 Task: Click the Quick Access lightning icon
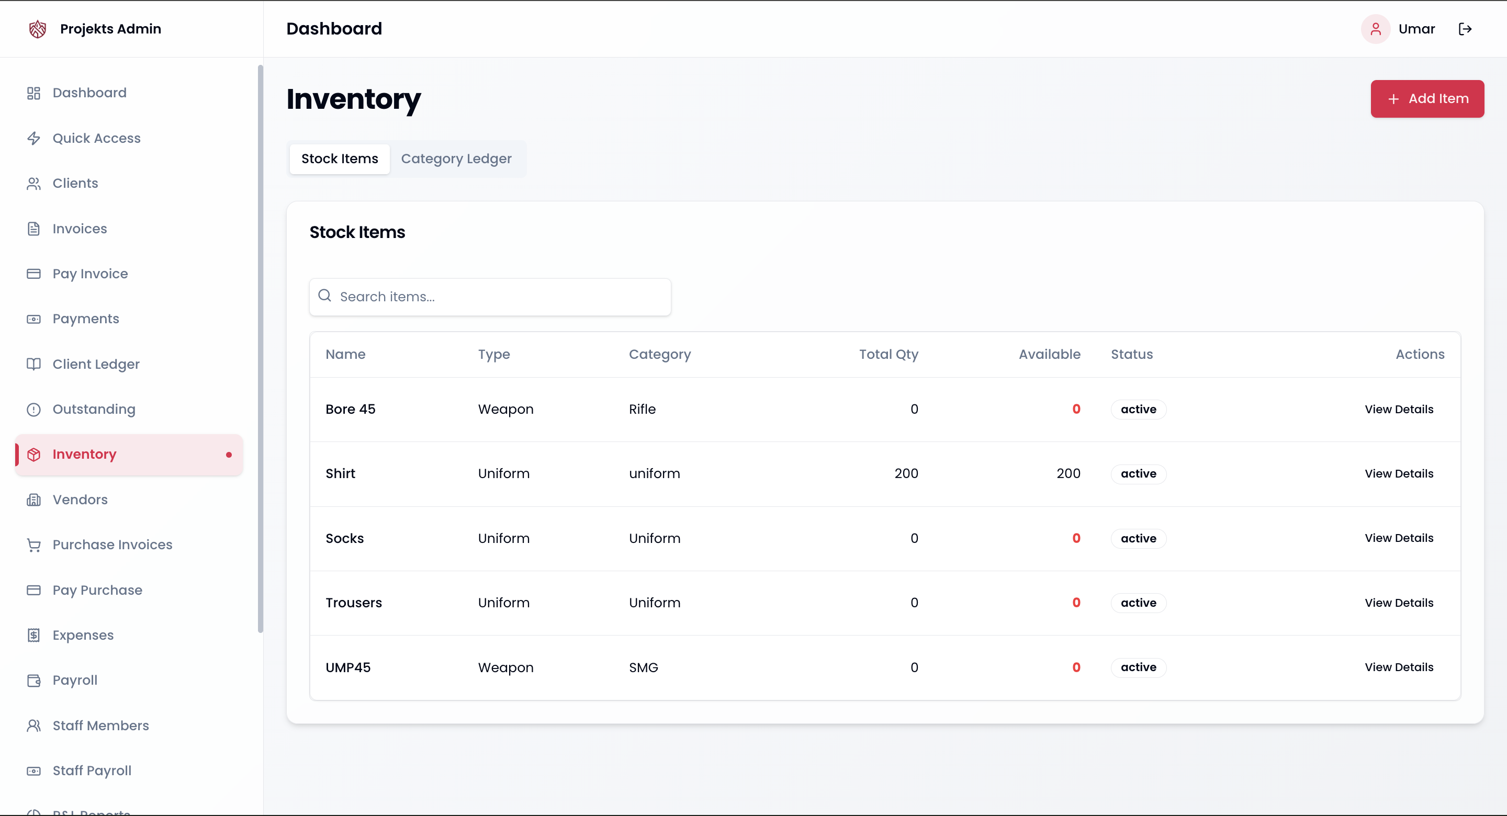(33, 138)
